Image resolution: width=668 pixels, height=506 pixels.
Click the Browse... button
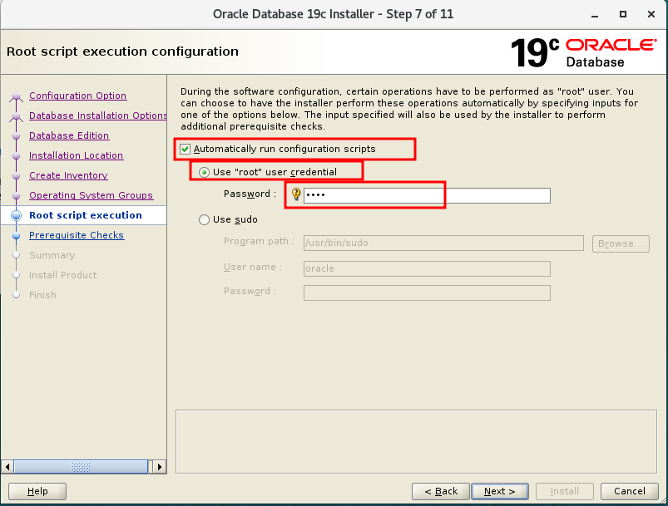tap(621, 243)
